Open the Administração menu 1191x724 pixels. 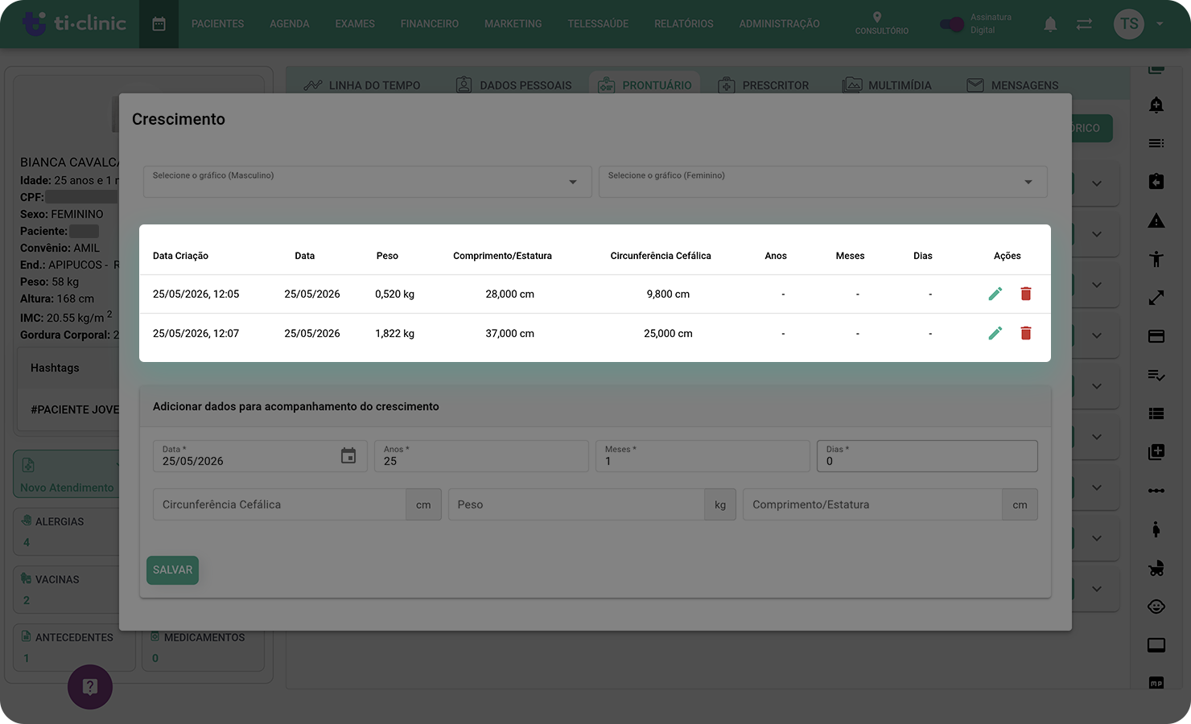(x=780, y=24)
